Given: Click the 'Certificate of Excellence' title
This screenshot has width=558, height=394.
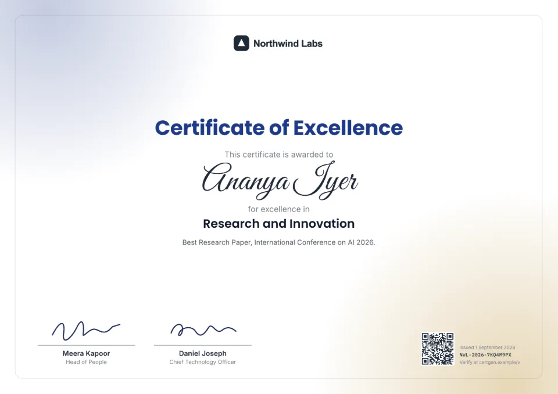Looking at the screenshot, I should point(278,128).
